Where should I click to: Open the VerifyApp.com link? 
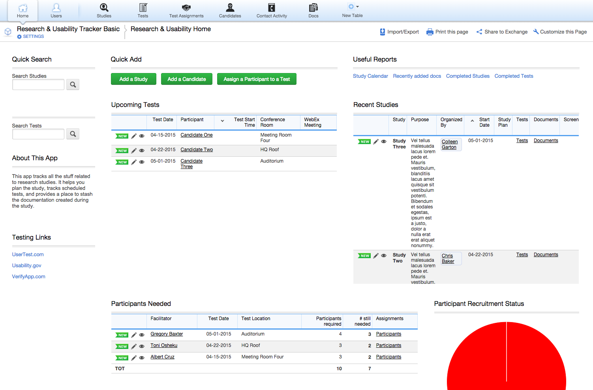28,277
